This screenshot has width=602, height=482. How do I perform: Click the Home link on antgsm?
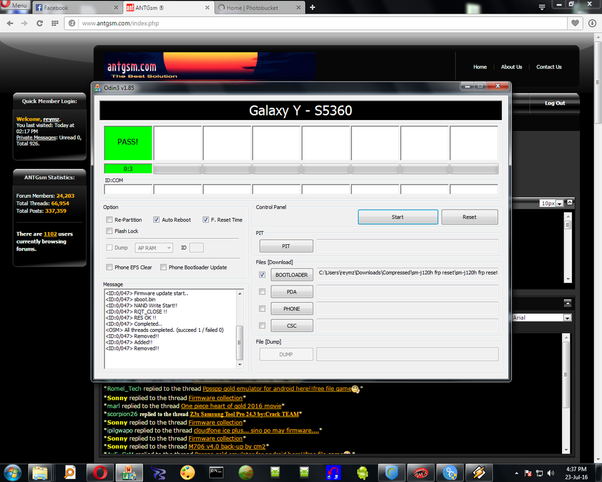[480, 67]
